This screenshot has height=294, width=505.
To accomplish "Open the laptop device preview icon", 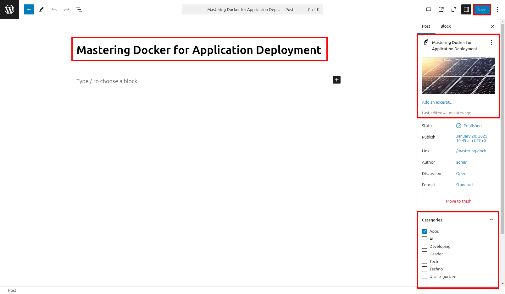I will 429,9.
